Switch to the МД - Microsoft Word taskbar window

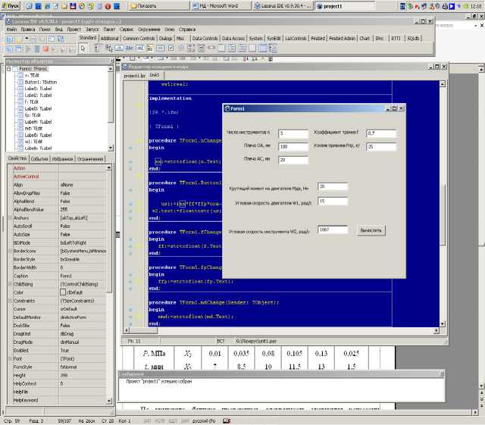(221, 5)
